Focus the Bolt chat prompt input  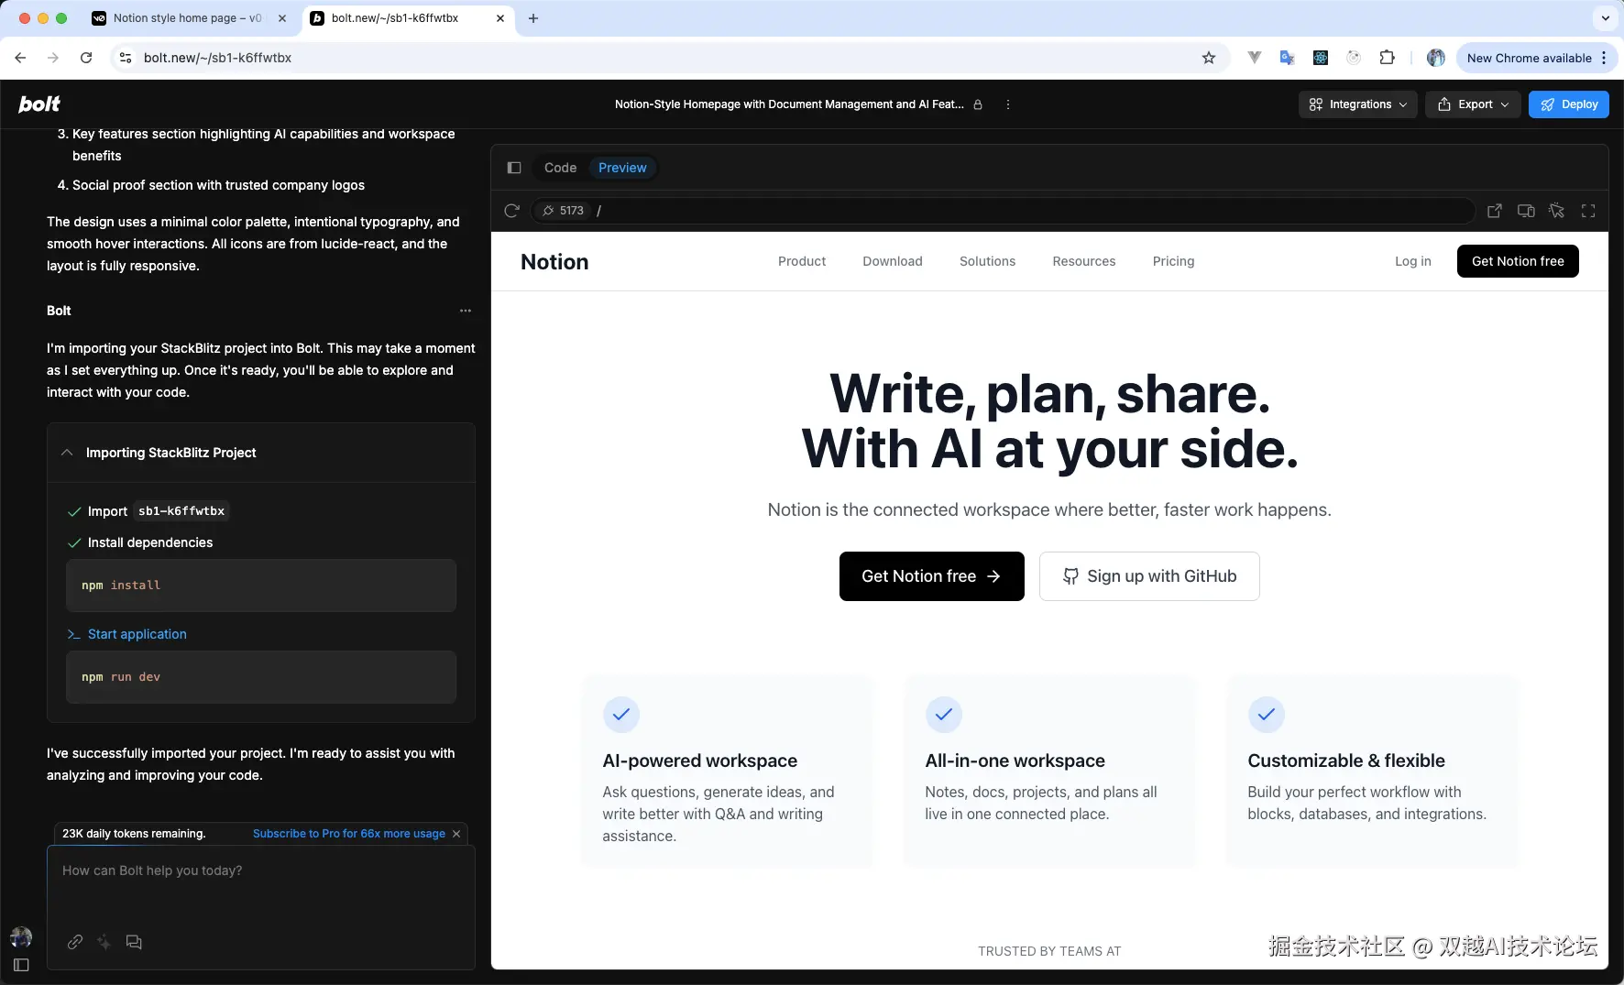(x=260, y=891)
